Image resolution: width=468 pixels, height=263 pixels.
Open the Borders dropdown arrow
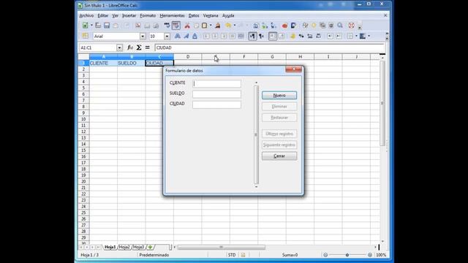[x=356, y=36]
